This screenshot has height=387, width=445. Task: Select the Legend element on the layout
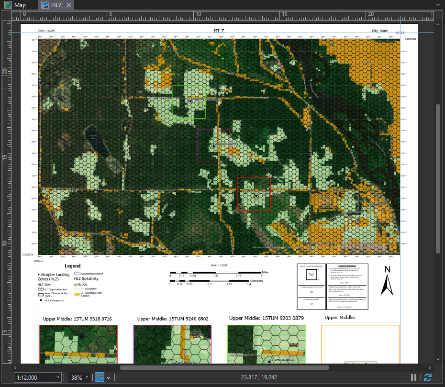coord(72,266)
